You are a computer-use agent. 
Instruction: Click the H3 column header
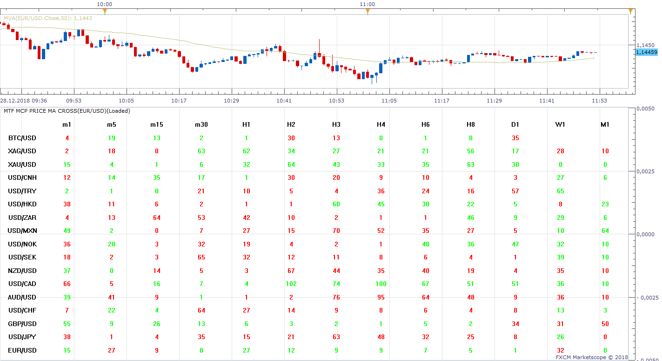point(336,124)
